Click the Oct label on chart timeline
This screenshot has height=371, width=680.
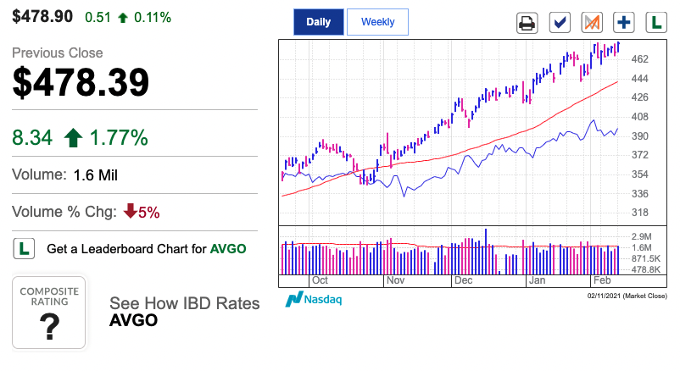point(320,280)
